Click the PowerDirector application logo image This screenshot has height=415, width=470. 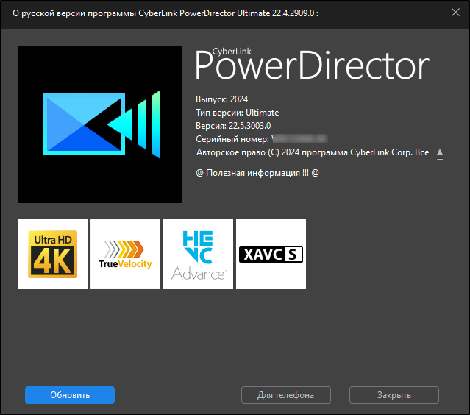click(x=99, y=124)
